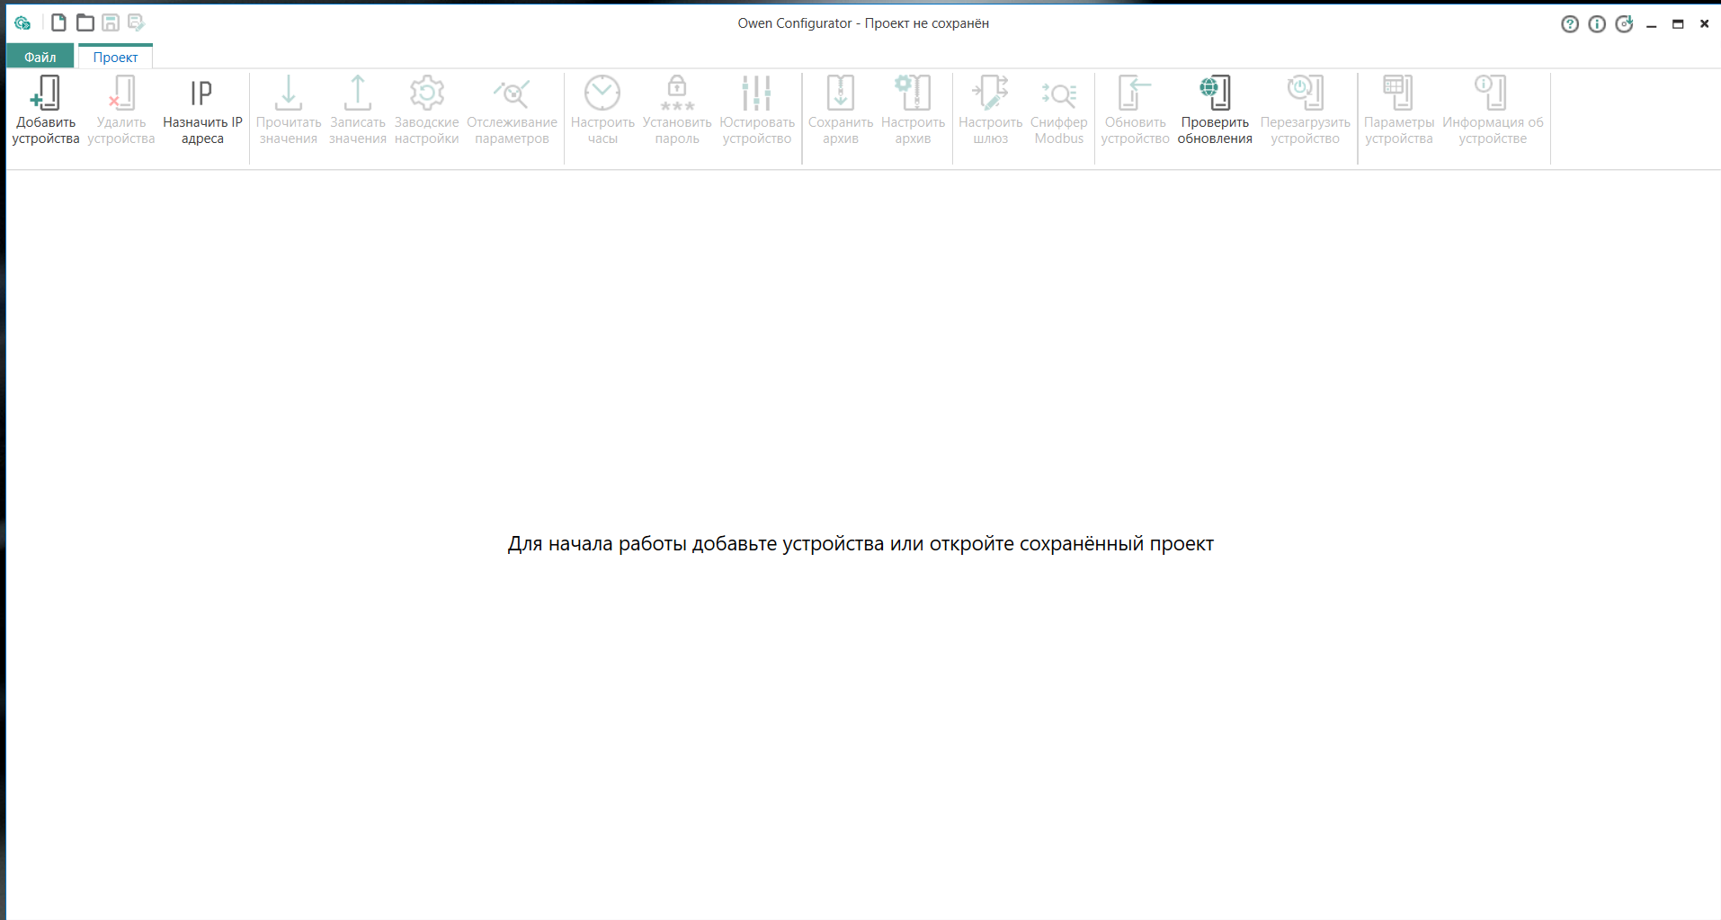Click the Check updates icon
The image size is (1721, 920).
1215,94
